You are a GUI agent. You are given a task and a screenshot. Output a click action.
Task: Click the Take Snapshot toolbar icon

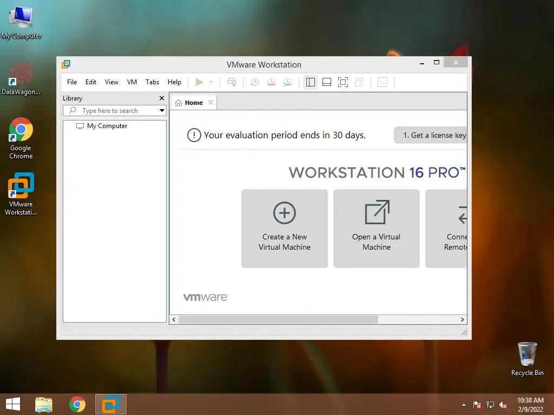[x=254, y=82]
